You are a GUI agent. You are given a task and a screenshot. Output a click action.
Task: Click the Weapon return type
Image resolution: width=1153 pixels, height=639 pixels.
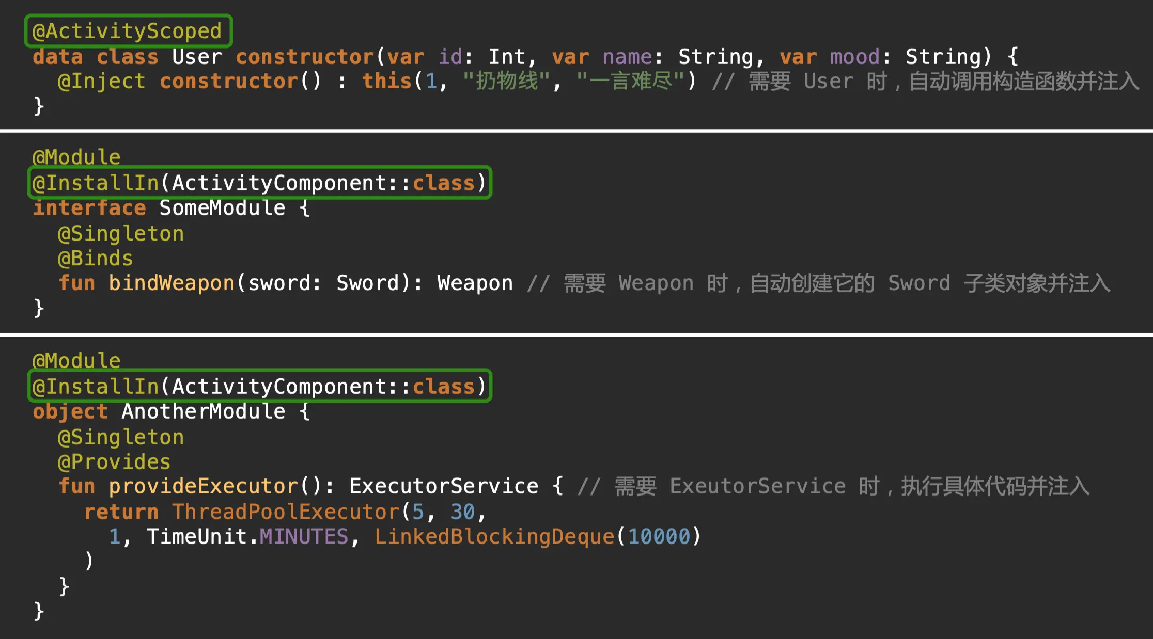[475, 283]
